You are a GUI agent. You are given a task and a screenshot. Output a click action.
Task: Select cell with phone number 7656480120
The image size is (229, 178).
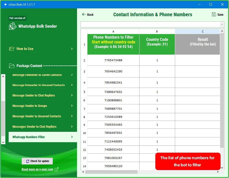click(113, 166)
